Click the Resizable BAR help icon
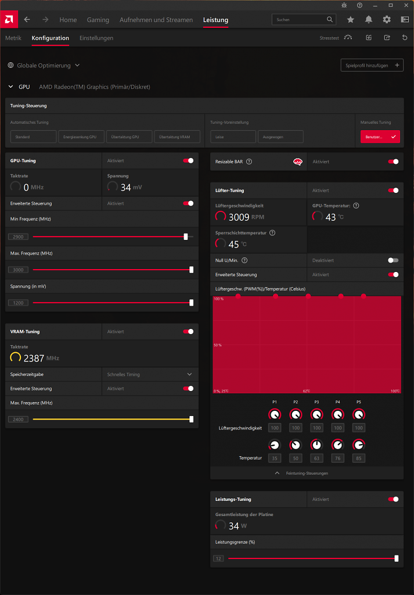This screenshot has height=595, width=414. [249, 162]
